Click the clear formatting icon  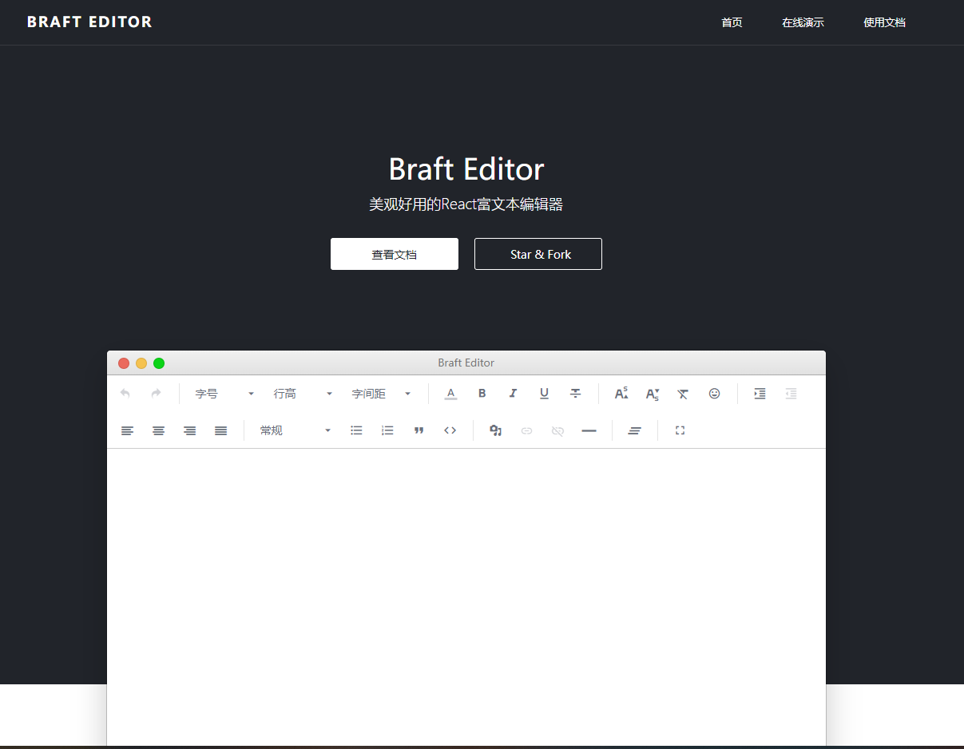pyautogui.click(x=683, y=394)
